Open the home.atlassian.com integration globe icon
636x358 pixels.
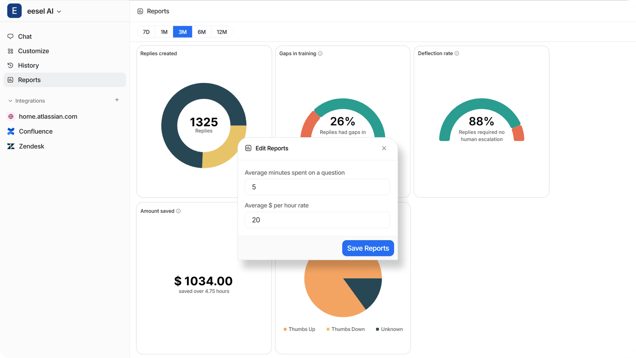11,116
